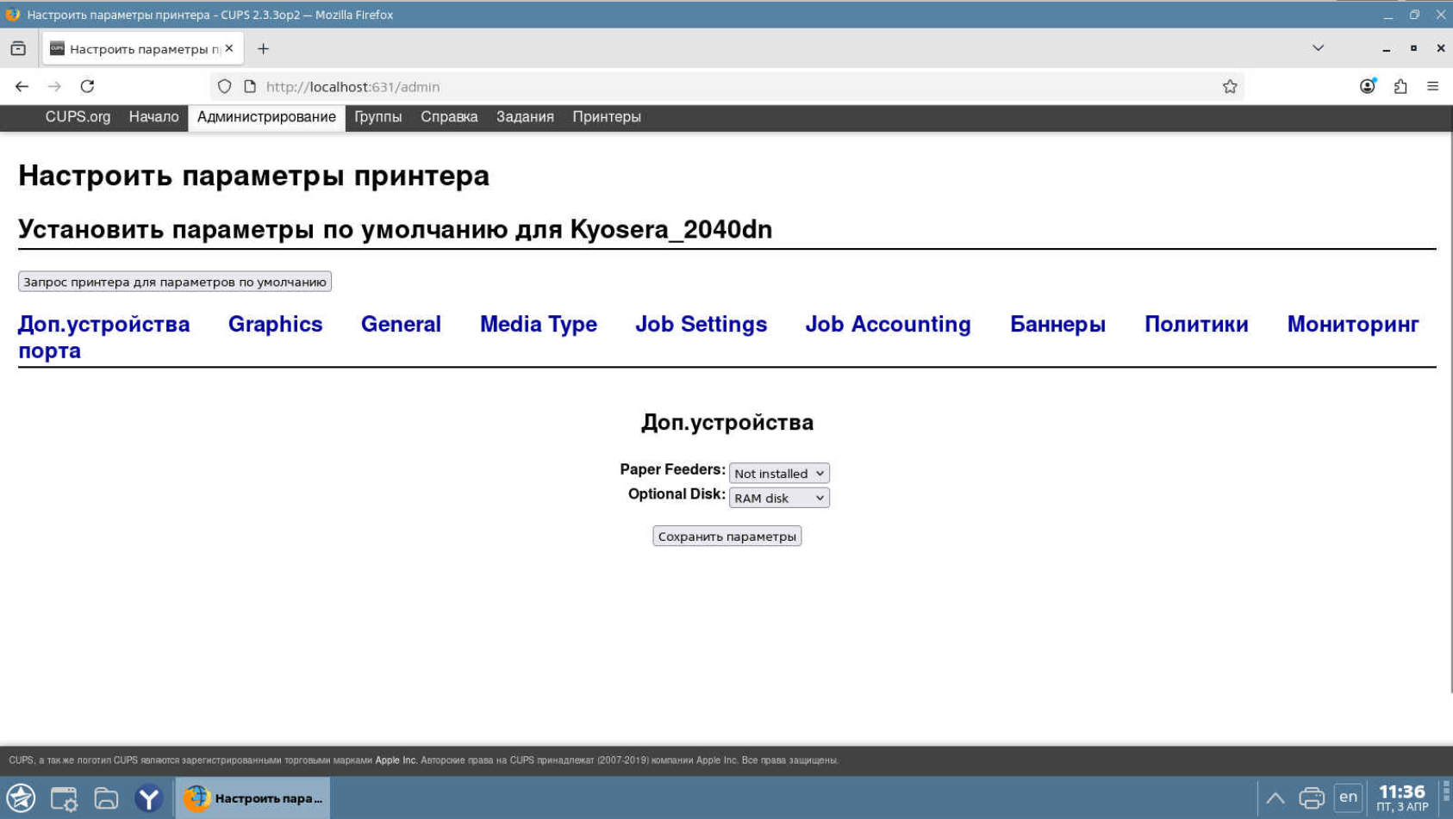
Task: Click the Firefox reload page icon
Action: pyautogui.click(x=87, y=86)
